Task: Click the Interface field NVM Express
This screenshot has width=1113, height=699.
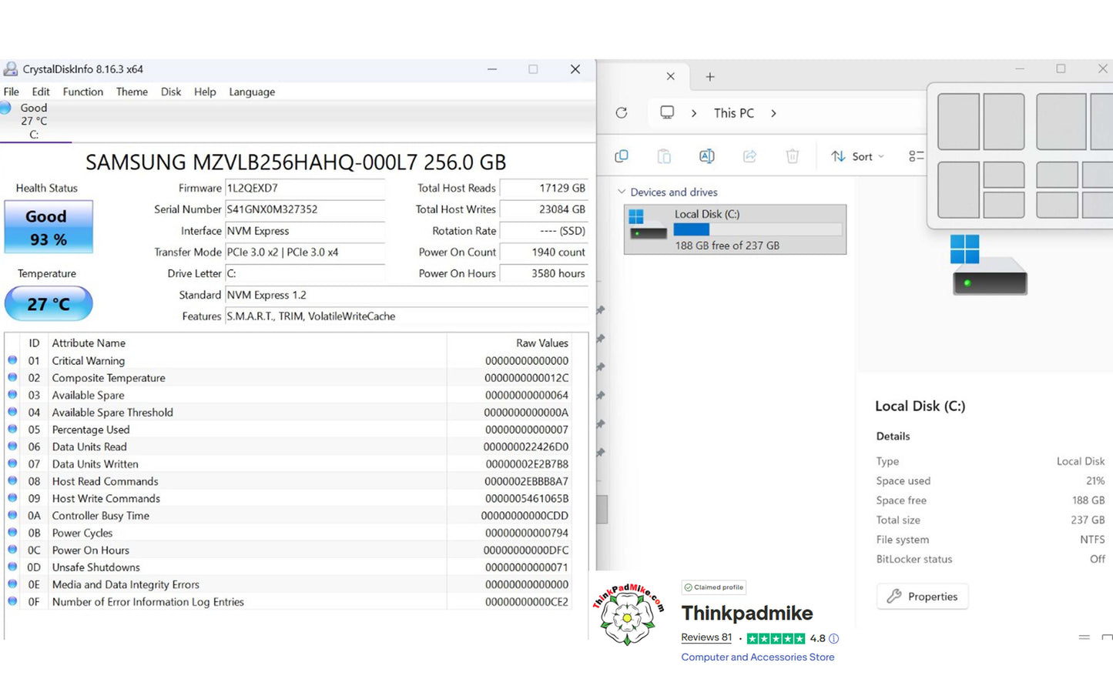Action: click(x=305, y=231)
